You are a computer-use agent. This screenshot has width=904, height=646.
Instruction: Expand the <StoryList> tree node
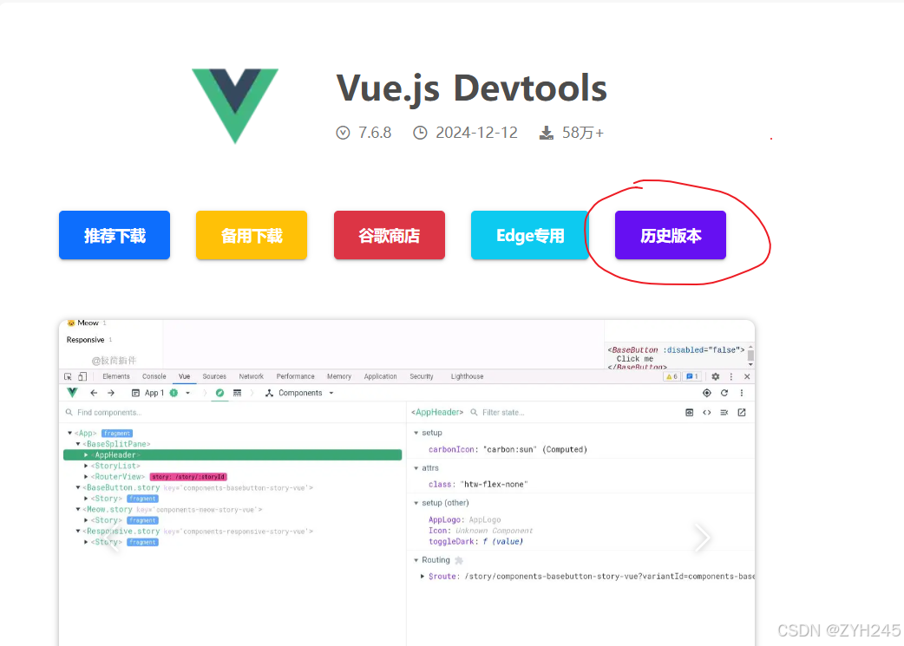[x=86, y=466]
